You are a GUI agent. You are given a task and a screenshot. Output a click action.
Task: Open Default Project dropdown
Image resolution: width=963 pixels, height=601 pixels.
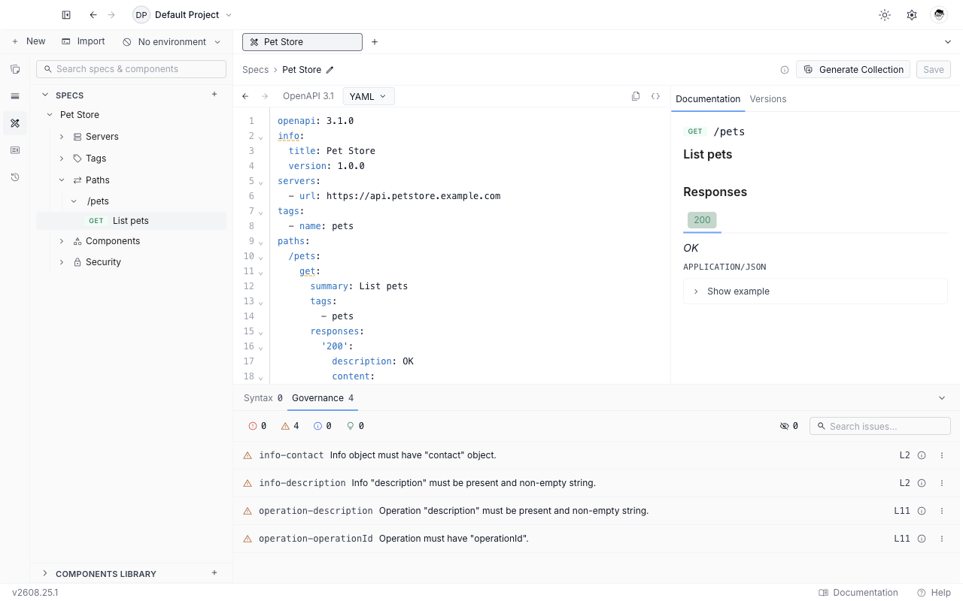click(x=183, y=15)
